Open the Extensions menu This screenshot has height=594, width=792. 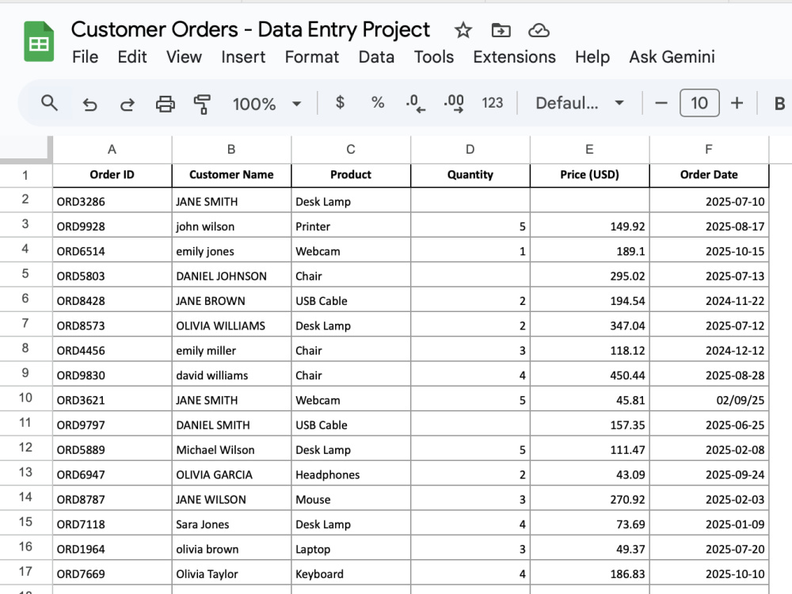[x=514, y=57]
